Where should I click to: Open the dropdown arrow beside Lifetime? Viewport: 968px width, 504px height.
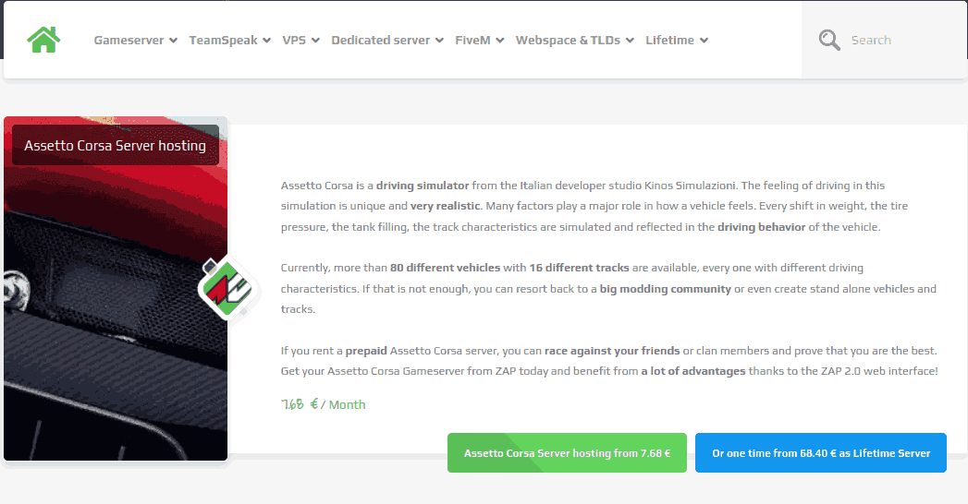point(704,41)
